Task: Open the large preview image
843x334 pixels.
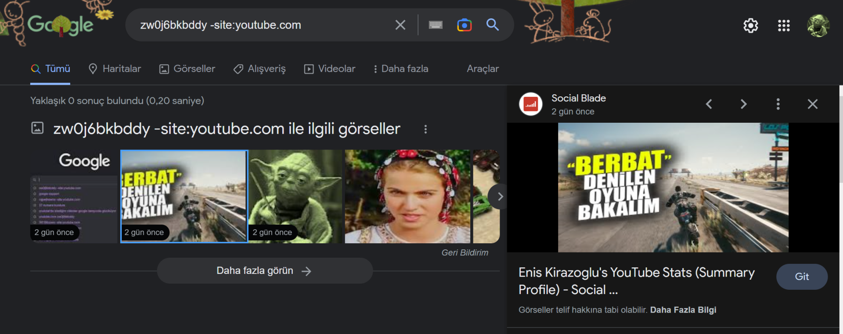Action: click(673, 188)
